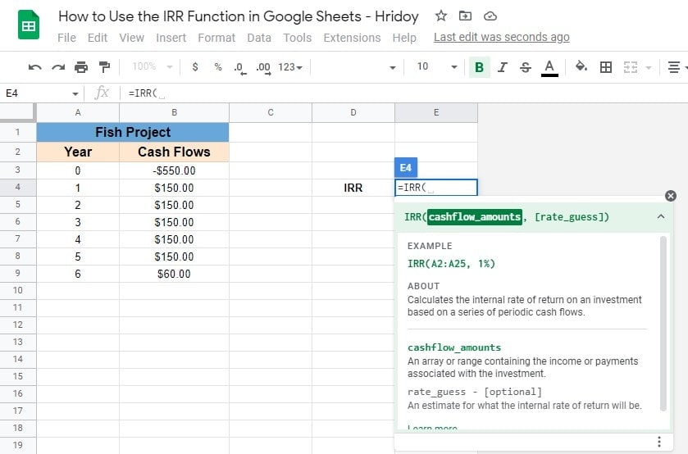Increase decimal places icon
The width and height of the screenshot is (688, 454).
pos(263,67)
